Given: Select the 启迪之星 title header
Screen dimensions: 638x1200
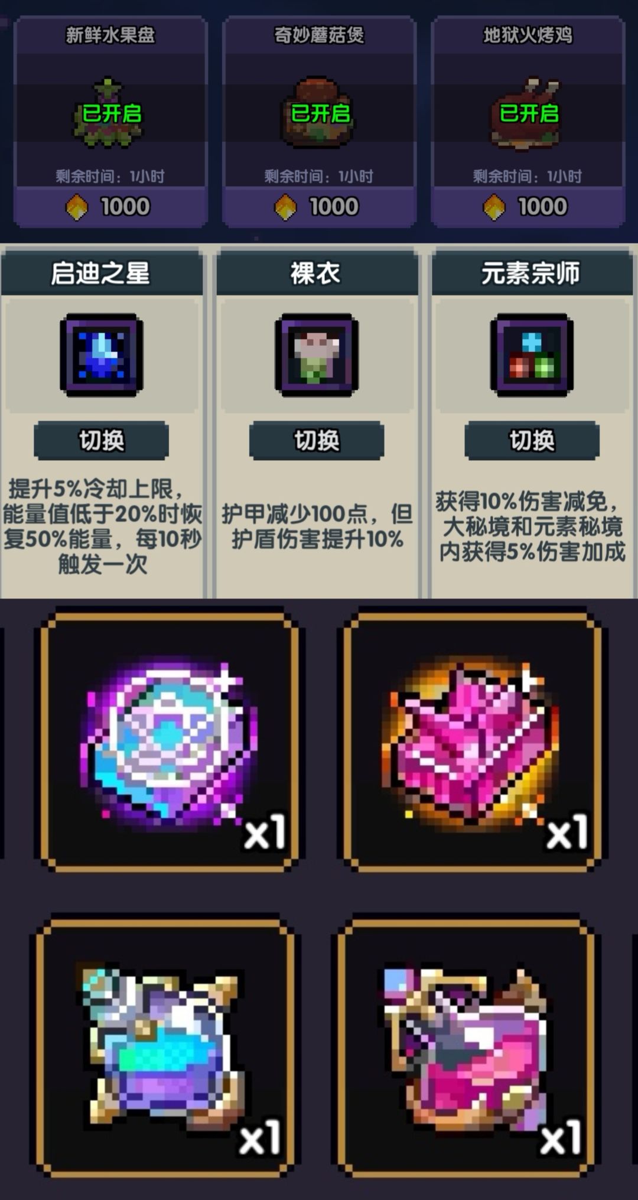Looking at the screenshot, I should pos(102,273).
